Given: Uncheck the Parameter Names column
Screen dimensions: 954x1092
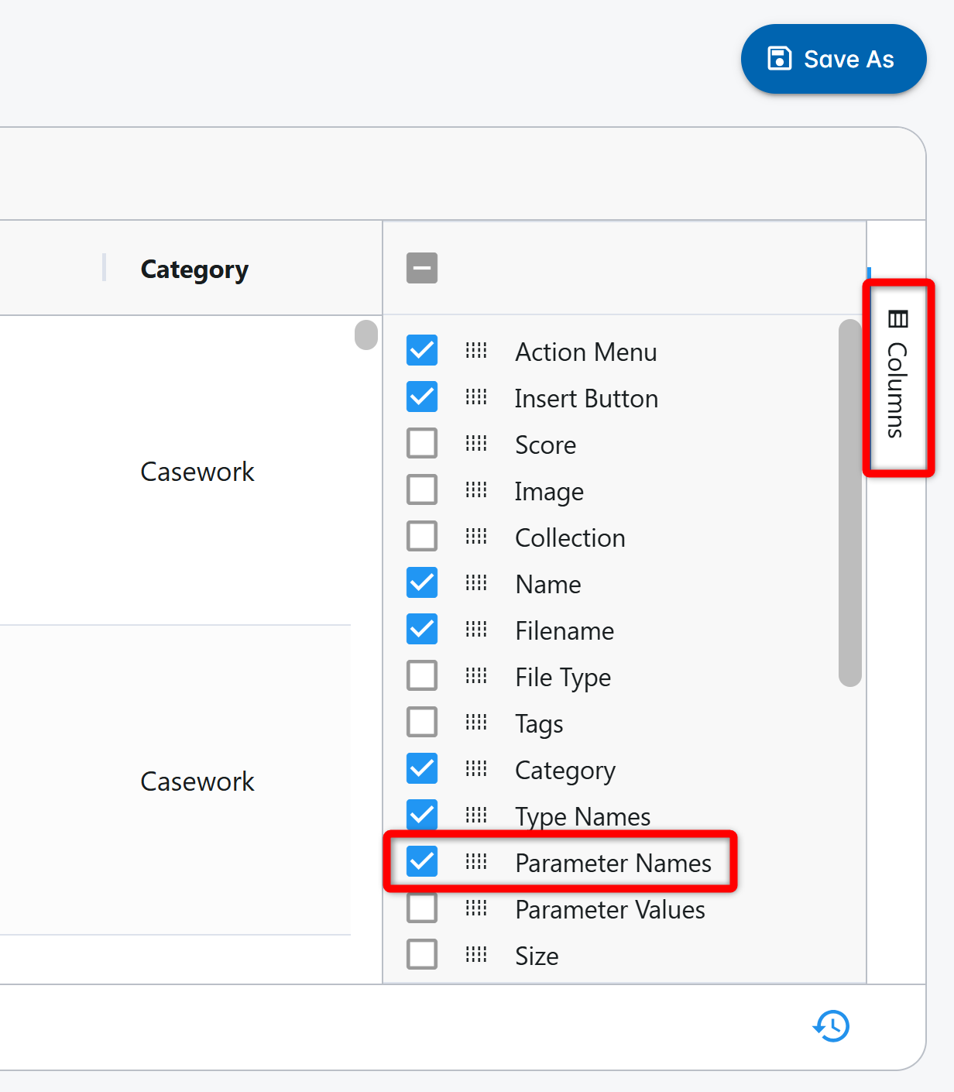Looking at the screenshot, I should point(422,861).
